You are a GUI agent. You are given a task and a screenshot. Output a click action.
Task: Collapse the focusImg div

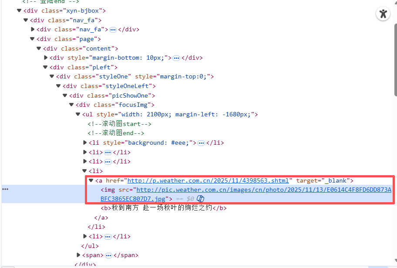pyautogui.click(x=71, y=105)
